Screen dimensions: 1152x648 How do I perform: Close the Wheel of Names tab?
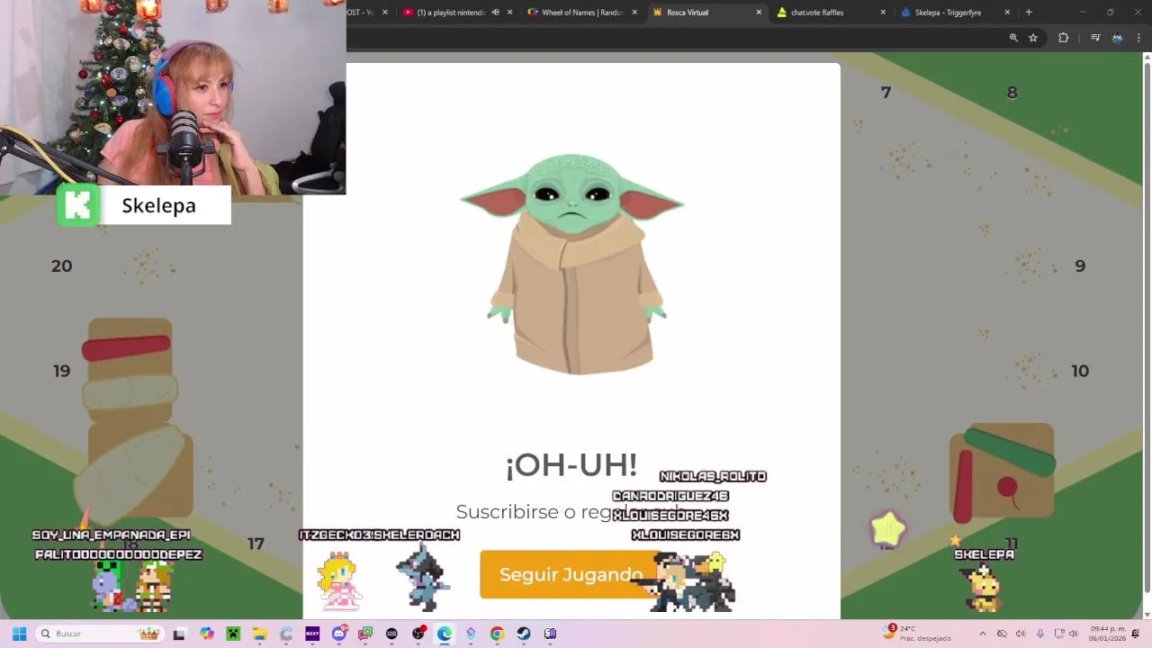tap(634, 13)
